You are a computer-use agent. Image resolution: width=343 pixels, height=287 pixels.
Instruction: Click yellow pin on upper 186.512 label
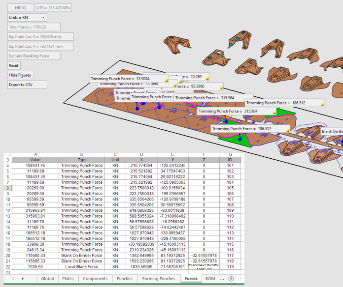click(321, 104)
